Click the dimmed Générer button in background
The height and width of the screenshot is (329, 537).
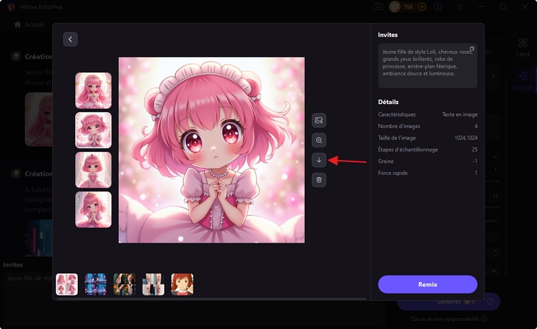click(x=448, y=302)
